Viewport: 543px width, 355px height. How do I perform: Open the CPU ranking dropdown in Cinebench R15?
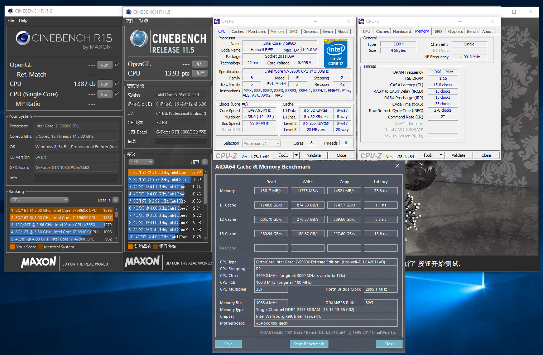click(39, 200)
